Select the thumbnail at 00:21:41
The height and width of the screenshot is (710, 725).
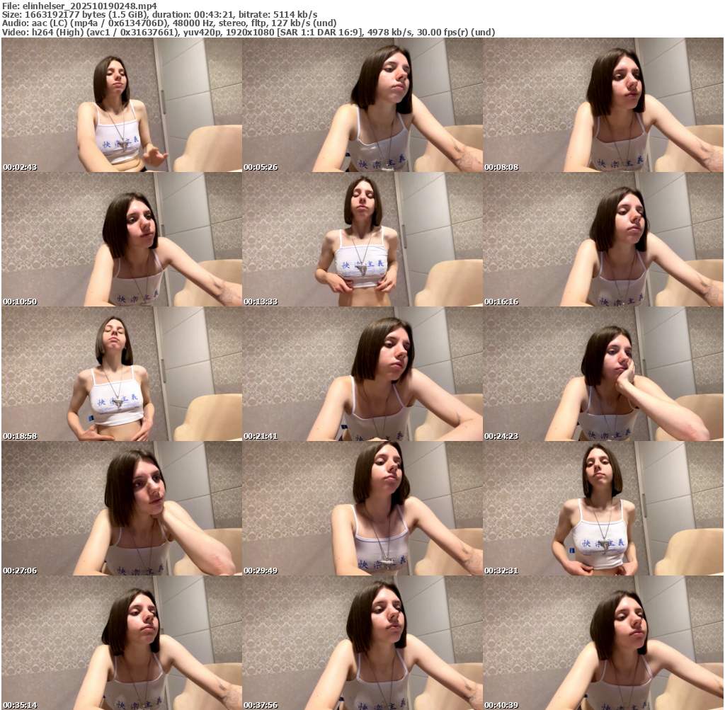(362, 374)
